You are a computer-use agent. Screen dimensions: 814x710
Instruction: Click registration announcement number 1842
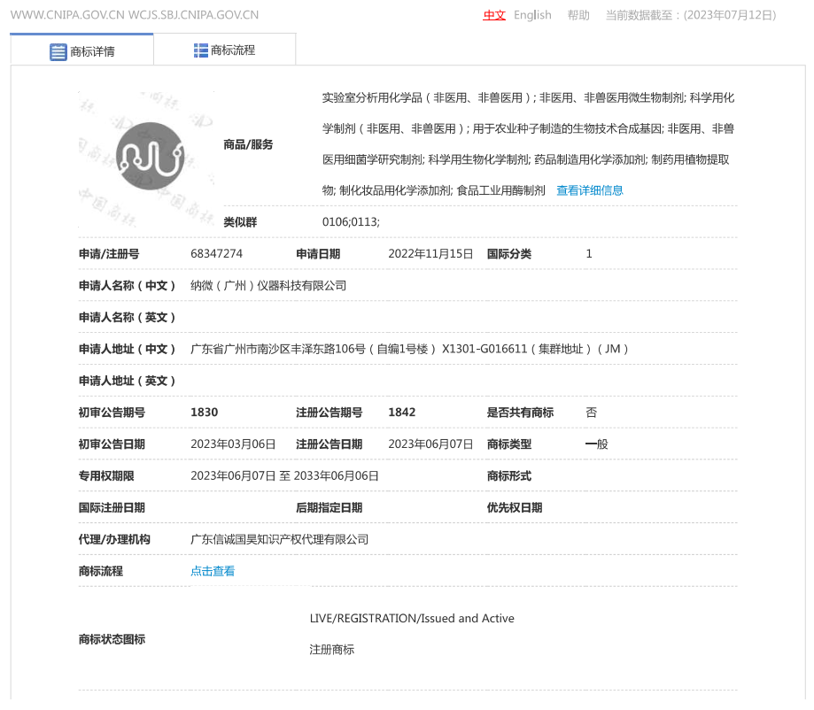(402, 412)
